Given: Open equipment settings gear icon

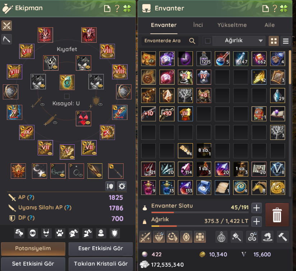Looking at the screenshot, I should pyautogui.click(x=122, y=186).
